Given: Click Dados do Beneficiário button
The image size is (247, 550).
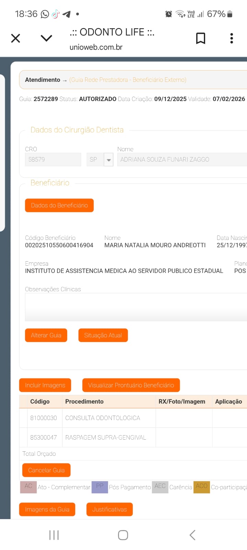Looking at the screenshot, I should tap(59, 205).
